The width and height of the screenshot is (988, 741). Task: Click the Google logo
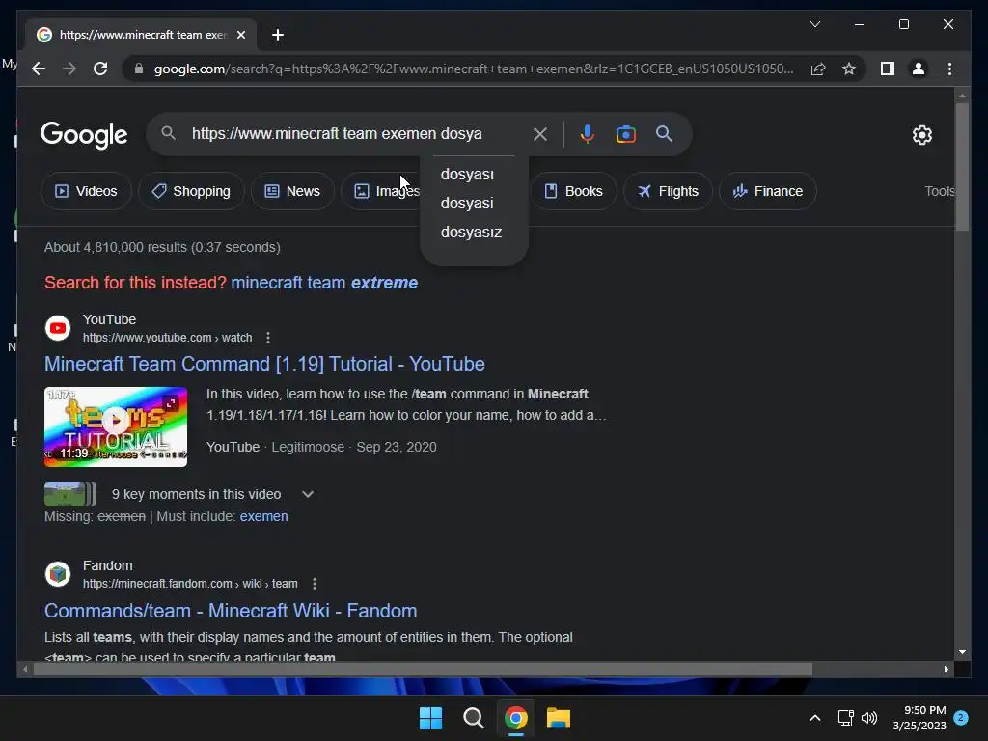pos(84,135)
